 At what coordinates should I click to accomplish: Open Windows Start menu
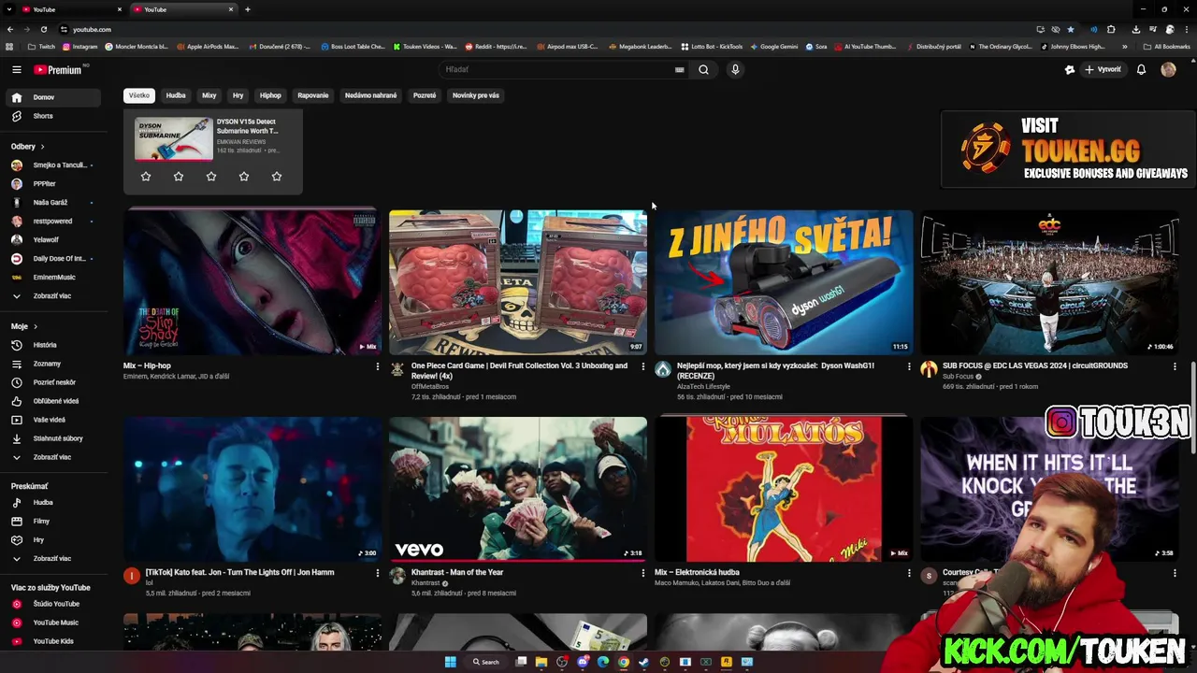(450, 662)
